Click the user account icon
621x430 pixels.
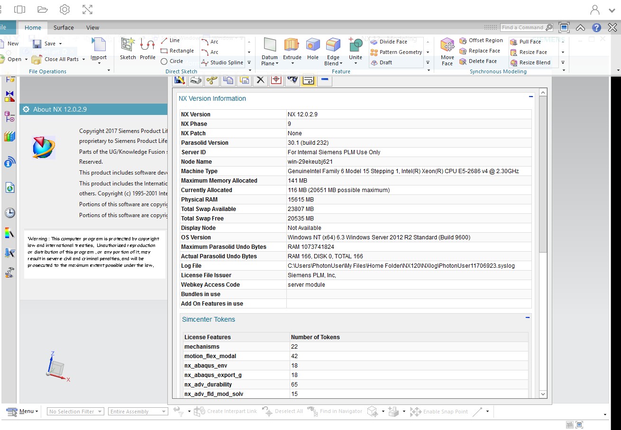pos(594,9)
